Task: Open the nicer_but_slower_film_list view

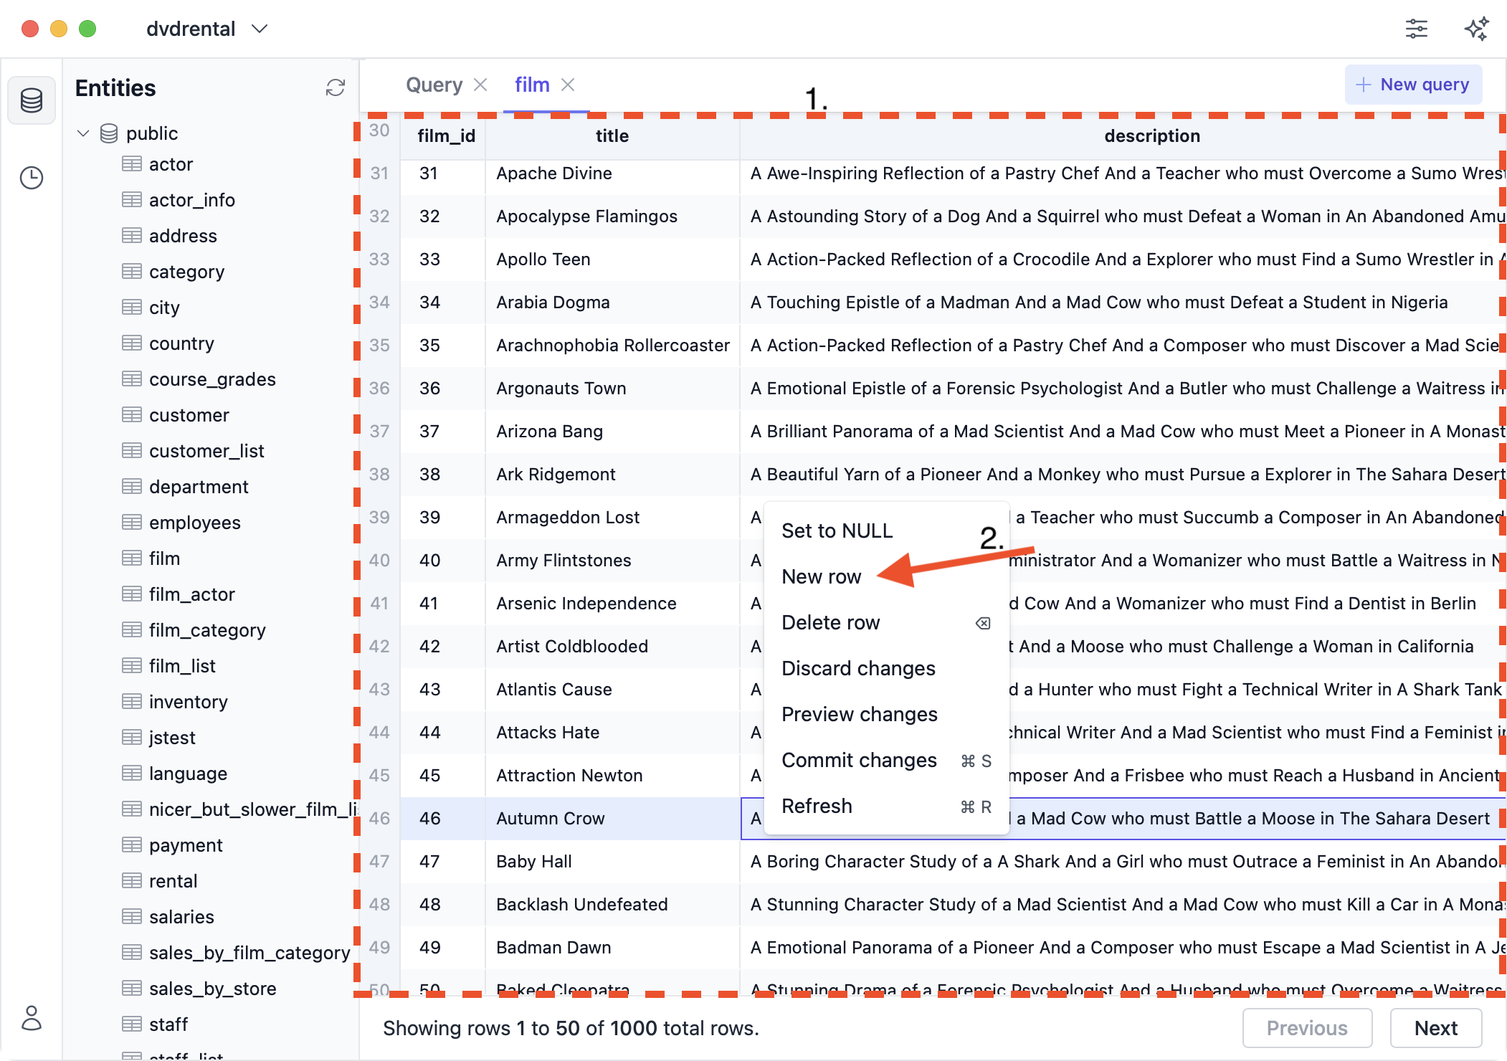Action: pyautogui.click(x=252, y=809)
